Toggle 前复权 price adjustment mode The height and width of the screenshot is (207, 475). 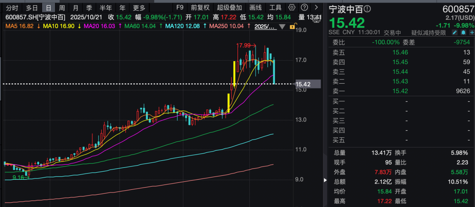(x=200, y=7)
